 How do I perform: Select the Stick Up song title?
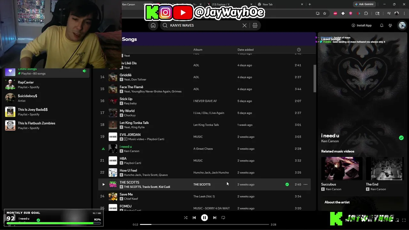pos(126,99)
